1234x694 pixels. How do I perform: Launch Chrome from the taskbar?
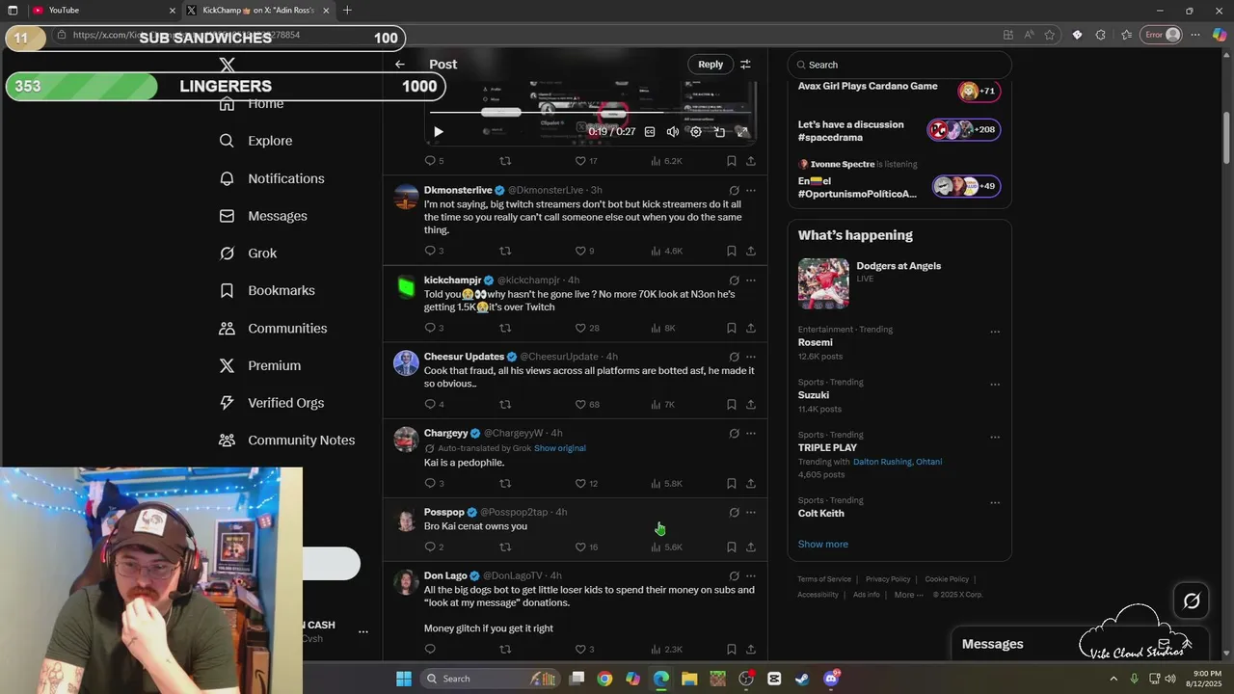pyautogui.click(x=604, y=679)
